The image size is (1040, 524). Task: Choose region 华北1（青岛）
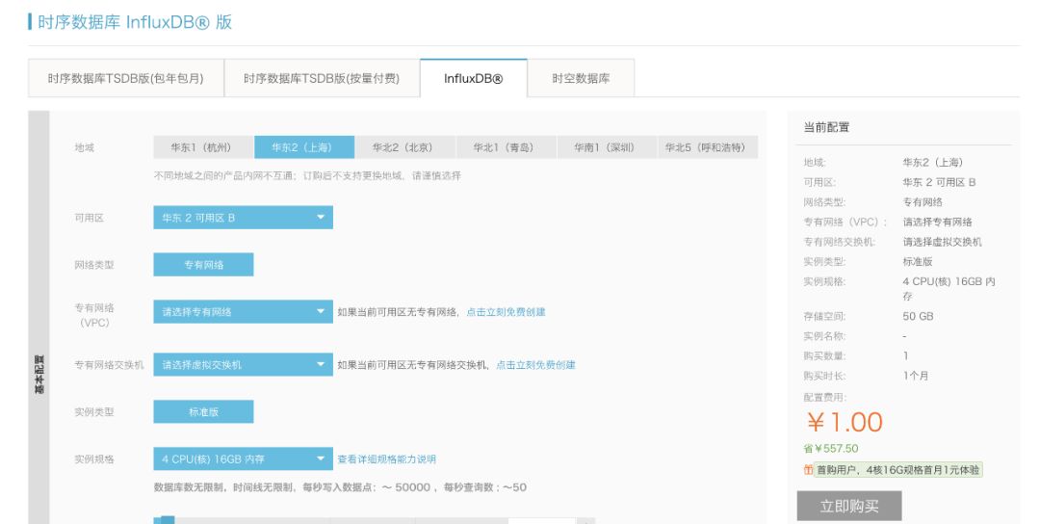coord(507,147)
